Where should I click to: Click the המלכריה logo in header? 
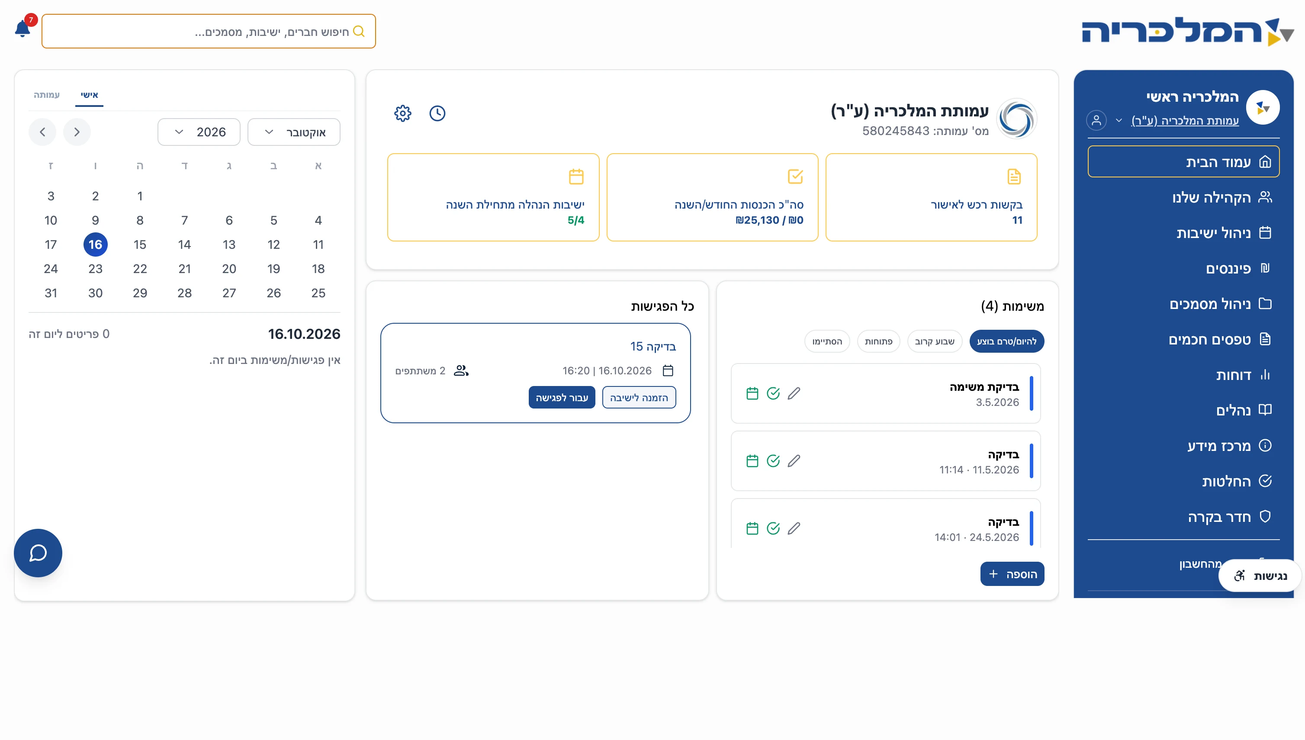click(x=1187, y=32)
